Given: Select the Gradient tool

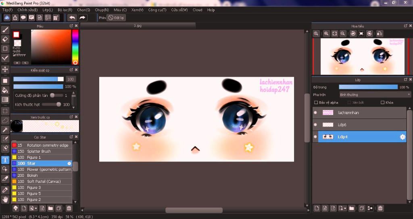Looking at the screenshot, I should (5, 100).
